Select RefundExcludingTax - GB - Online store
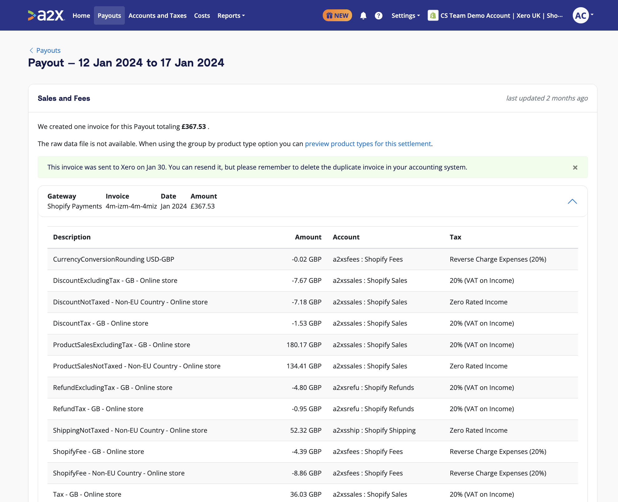The width and height of the screenshot is (618, 502). pyautogui.click(x=312, y=387)
